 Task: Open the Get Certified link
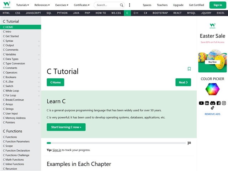[x=196, y=5]
